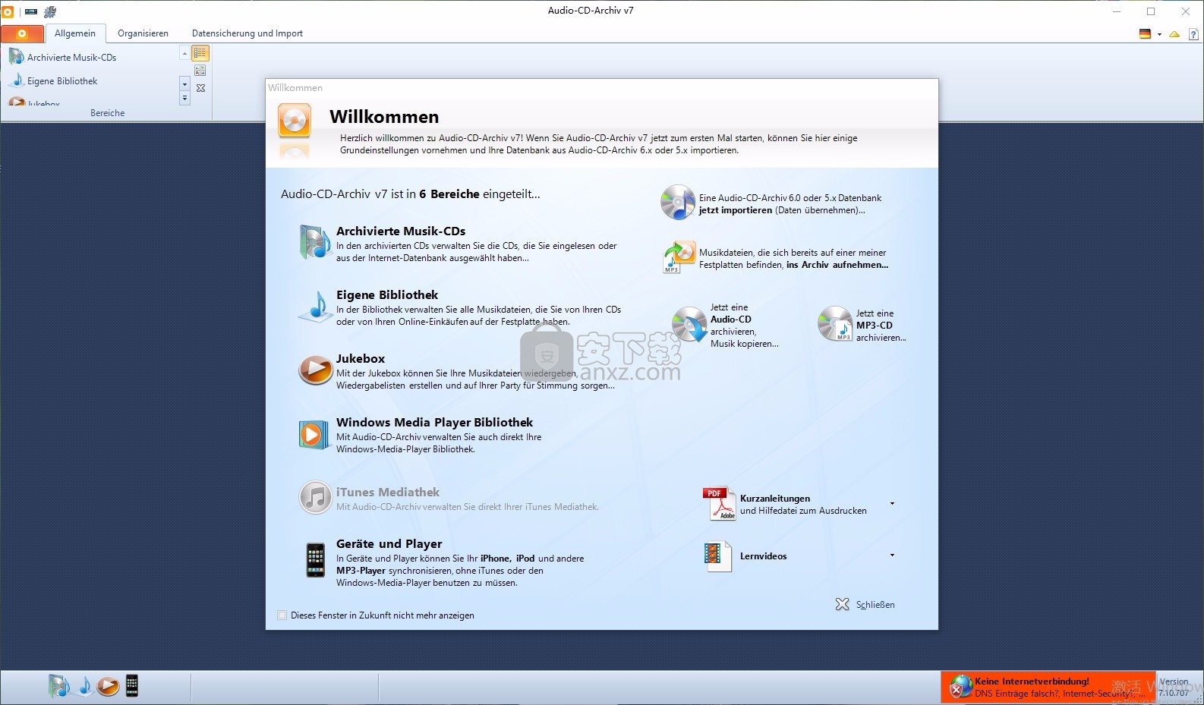Click the MP3 files into archive icon

click(x=679, y=257)
